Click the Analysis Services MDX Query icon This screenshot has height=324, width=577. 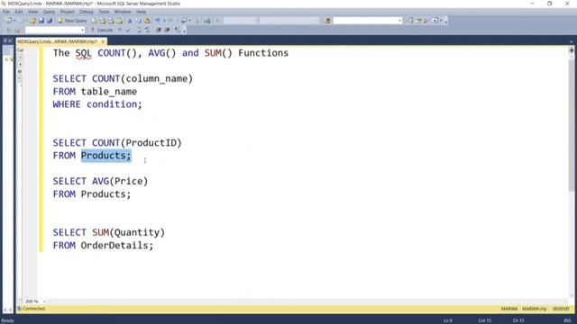[x=102, y=21]
